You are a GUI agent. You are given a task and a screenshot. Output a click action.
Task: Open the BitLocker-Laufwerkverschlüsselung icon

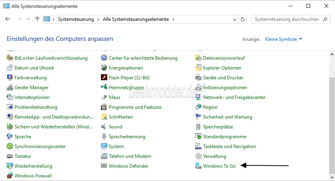point(9,58)
